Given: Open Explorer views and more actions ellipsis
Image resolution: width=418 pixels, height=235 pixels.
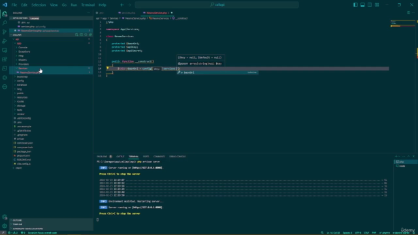Looking at the screenshot, I should [89, 13].
